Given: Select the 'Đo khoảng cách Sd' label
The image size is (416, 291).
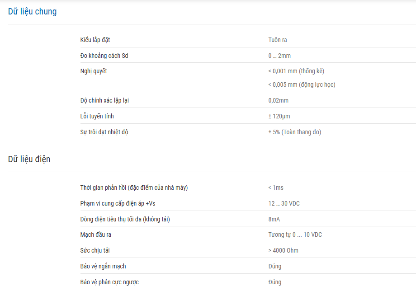Looking at the screenshot, I should (104, 56).
